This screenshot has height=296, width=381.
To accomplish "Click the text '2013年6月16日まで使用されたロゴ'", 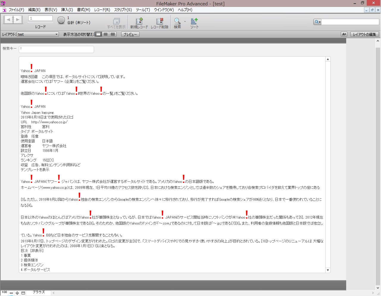I will [47, 117].
